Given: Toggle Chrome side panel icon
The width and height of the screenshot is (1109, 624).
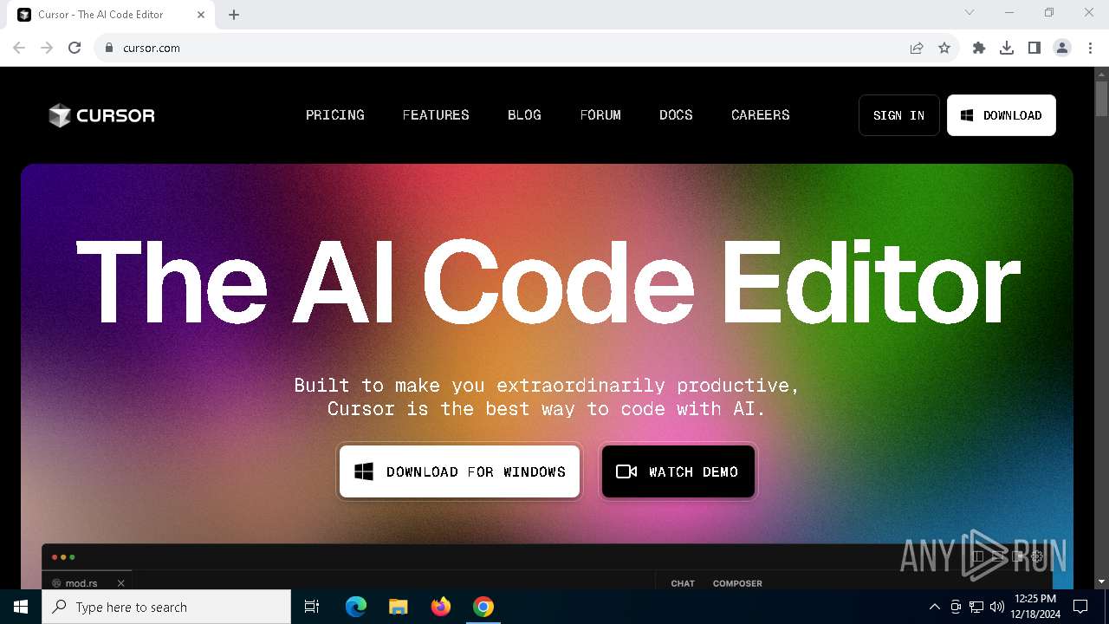Looking at the screenshot, I should coord(1034,48).
